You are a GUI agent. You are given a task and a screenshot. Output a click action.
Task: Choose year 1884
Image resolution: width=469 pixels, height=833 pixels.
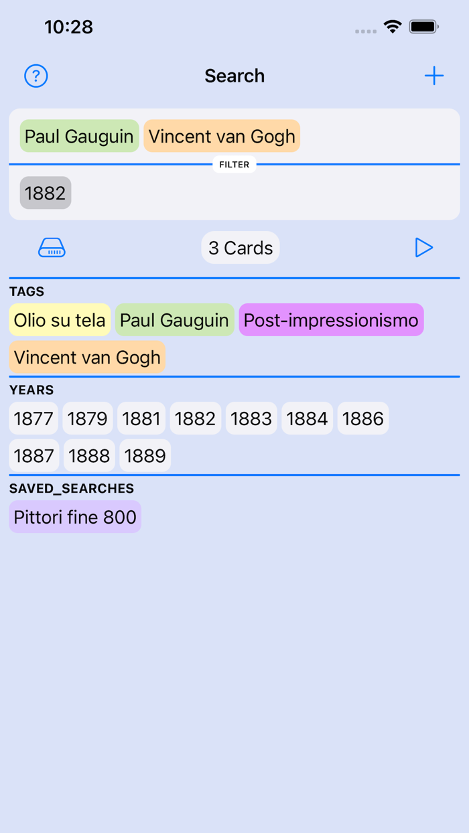tap(307, 419)
